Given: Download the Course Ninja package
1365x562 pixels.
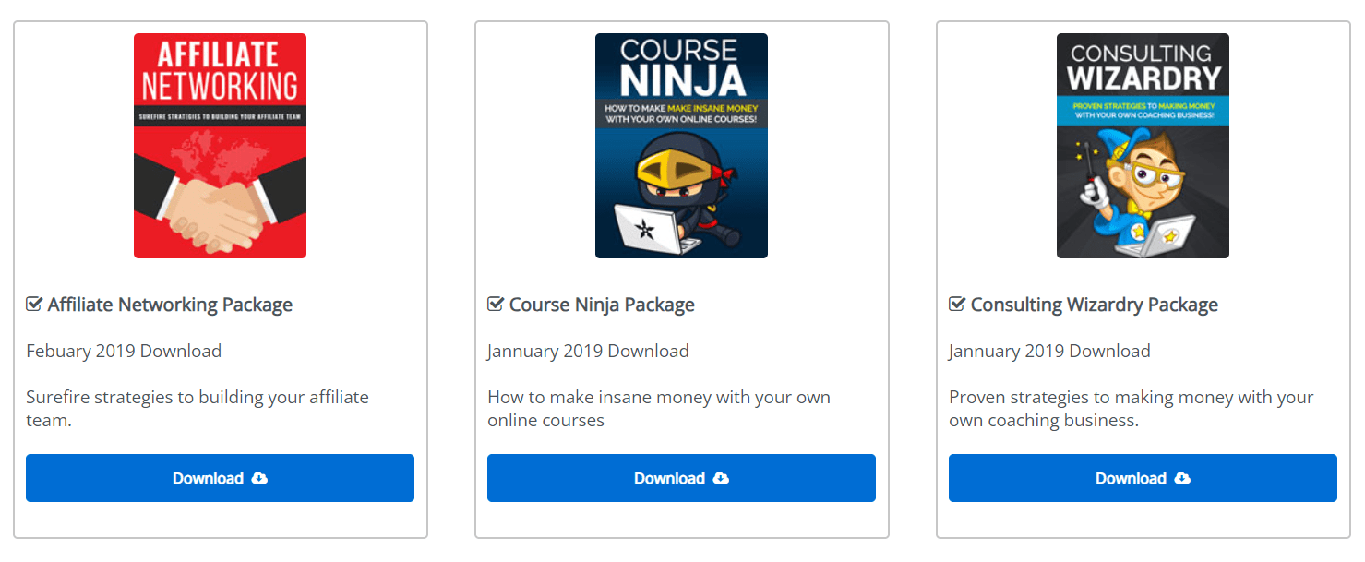Looking at the screenshot, I should (670, 478).
